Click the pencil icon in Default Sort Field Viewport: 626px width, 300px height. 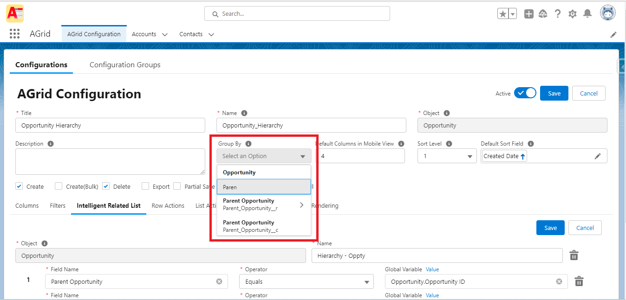598,156
